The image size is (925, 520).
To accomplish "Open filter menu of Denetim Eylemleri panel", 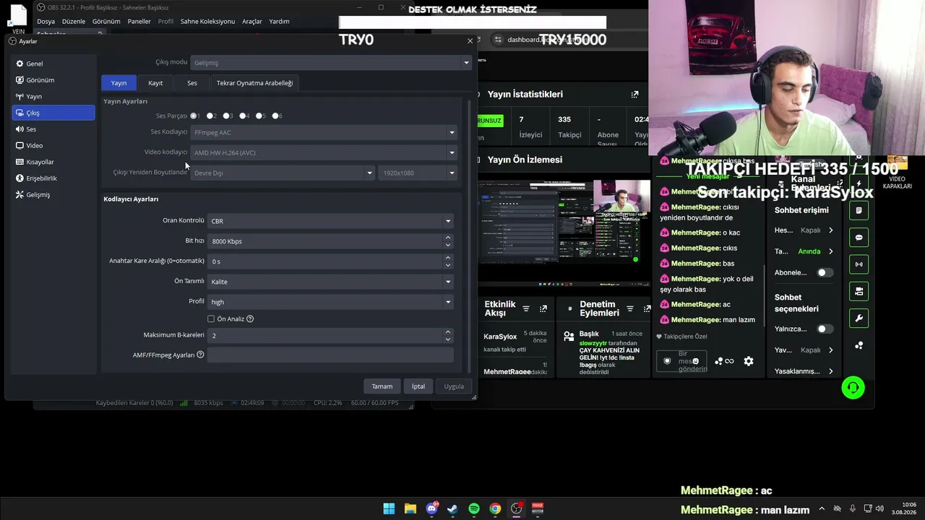I will point(631,309).
